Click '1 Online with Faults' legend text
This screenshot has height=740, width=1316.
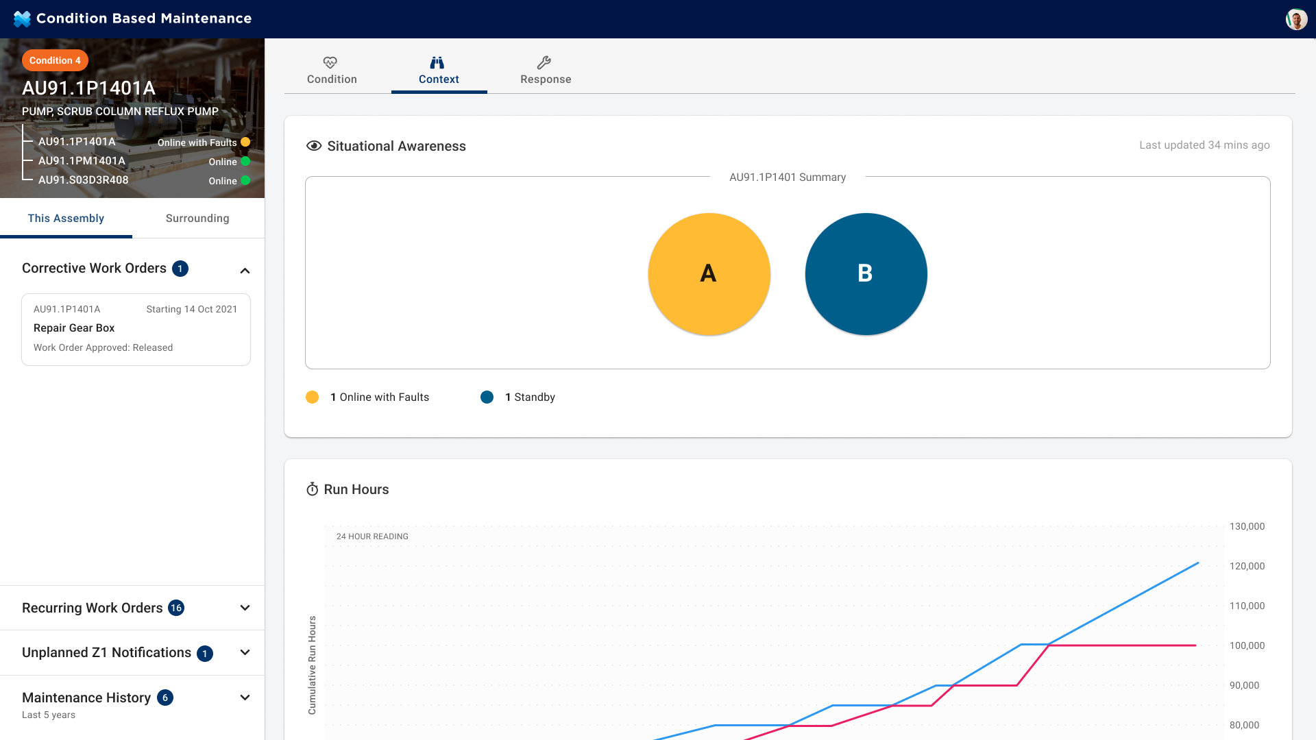380,397
